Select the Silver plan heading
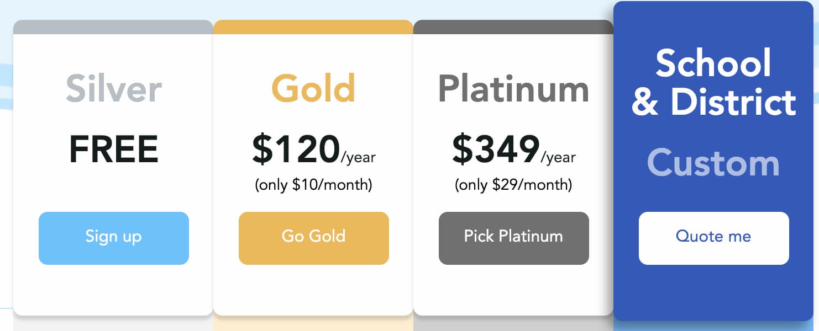Viewport: 819px width, 331px height. point(114,89)
